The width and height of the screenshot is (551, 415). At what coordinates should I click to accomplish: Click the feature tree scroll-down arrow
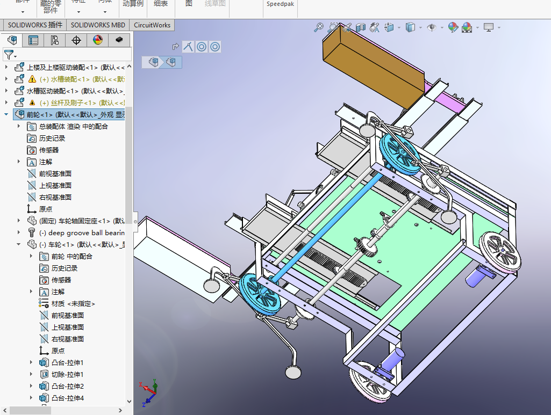pos(129,401)
